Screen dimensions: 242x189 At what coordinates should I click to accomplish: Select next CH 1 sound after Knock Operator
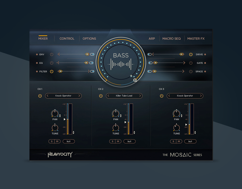point(79,96)
